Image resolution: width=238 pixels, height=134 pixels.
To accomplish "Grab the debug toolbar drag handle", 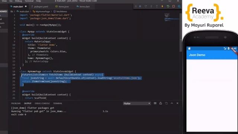I will pyautogui.click(x=136, y=6).
